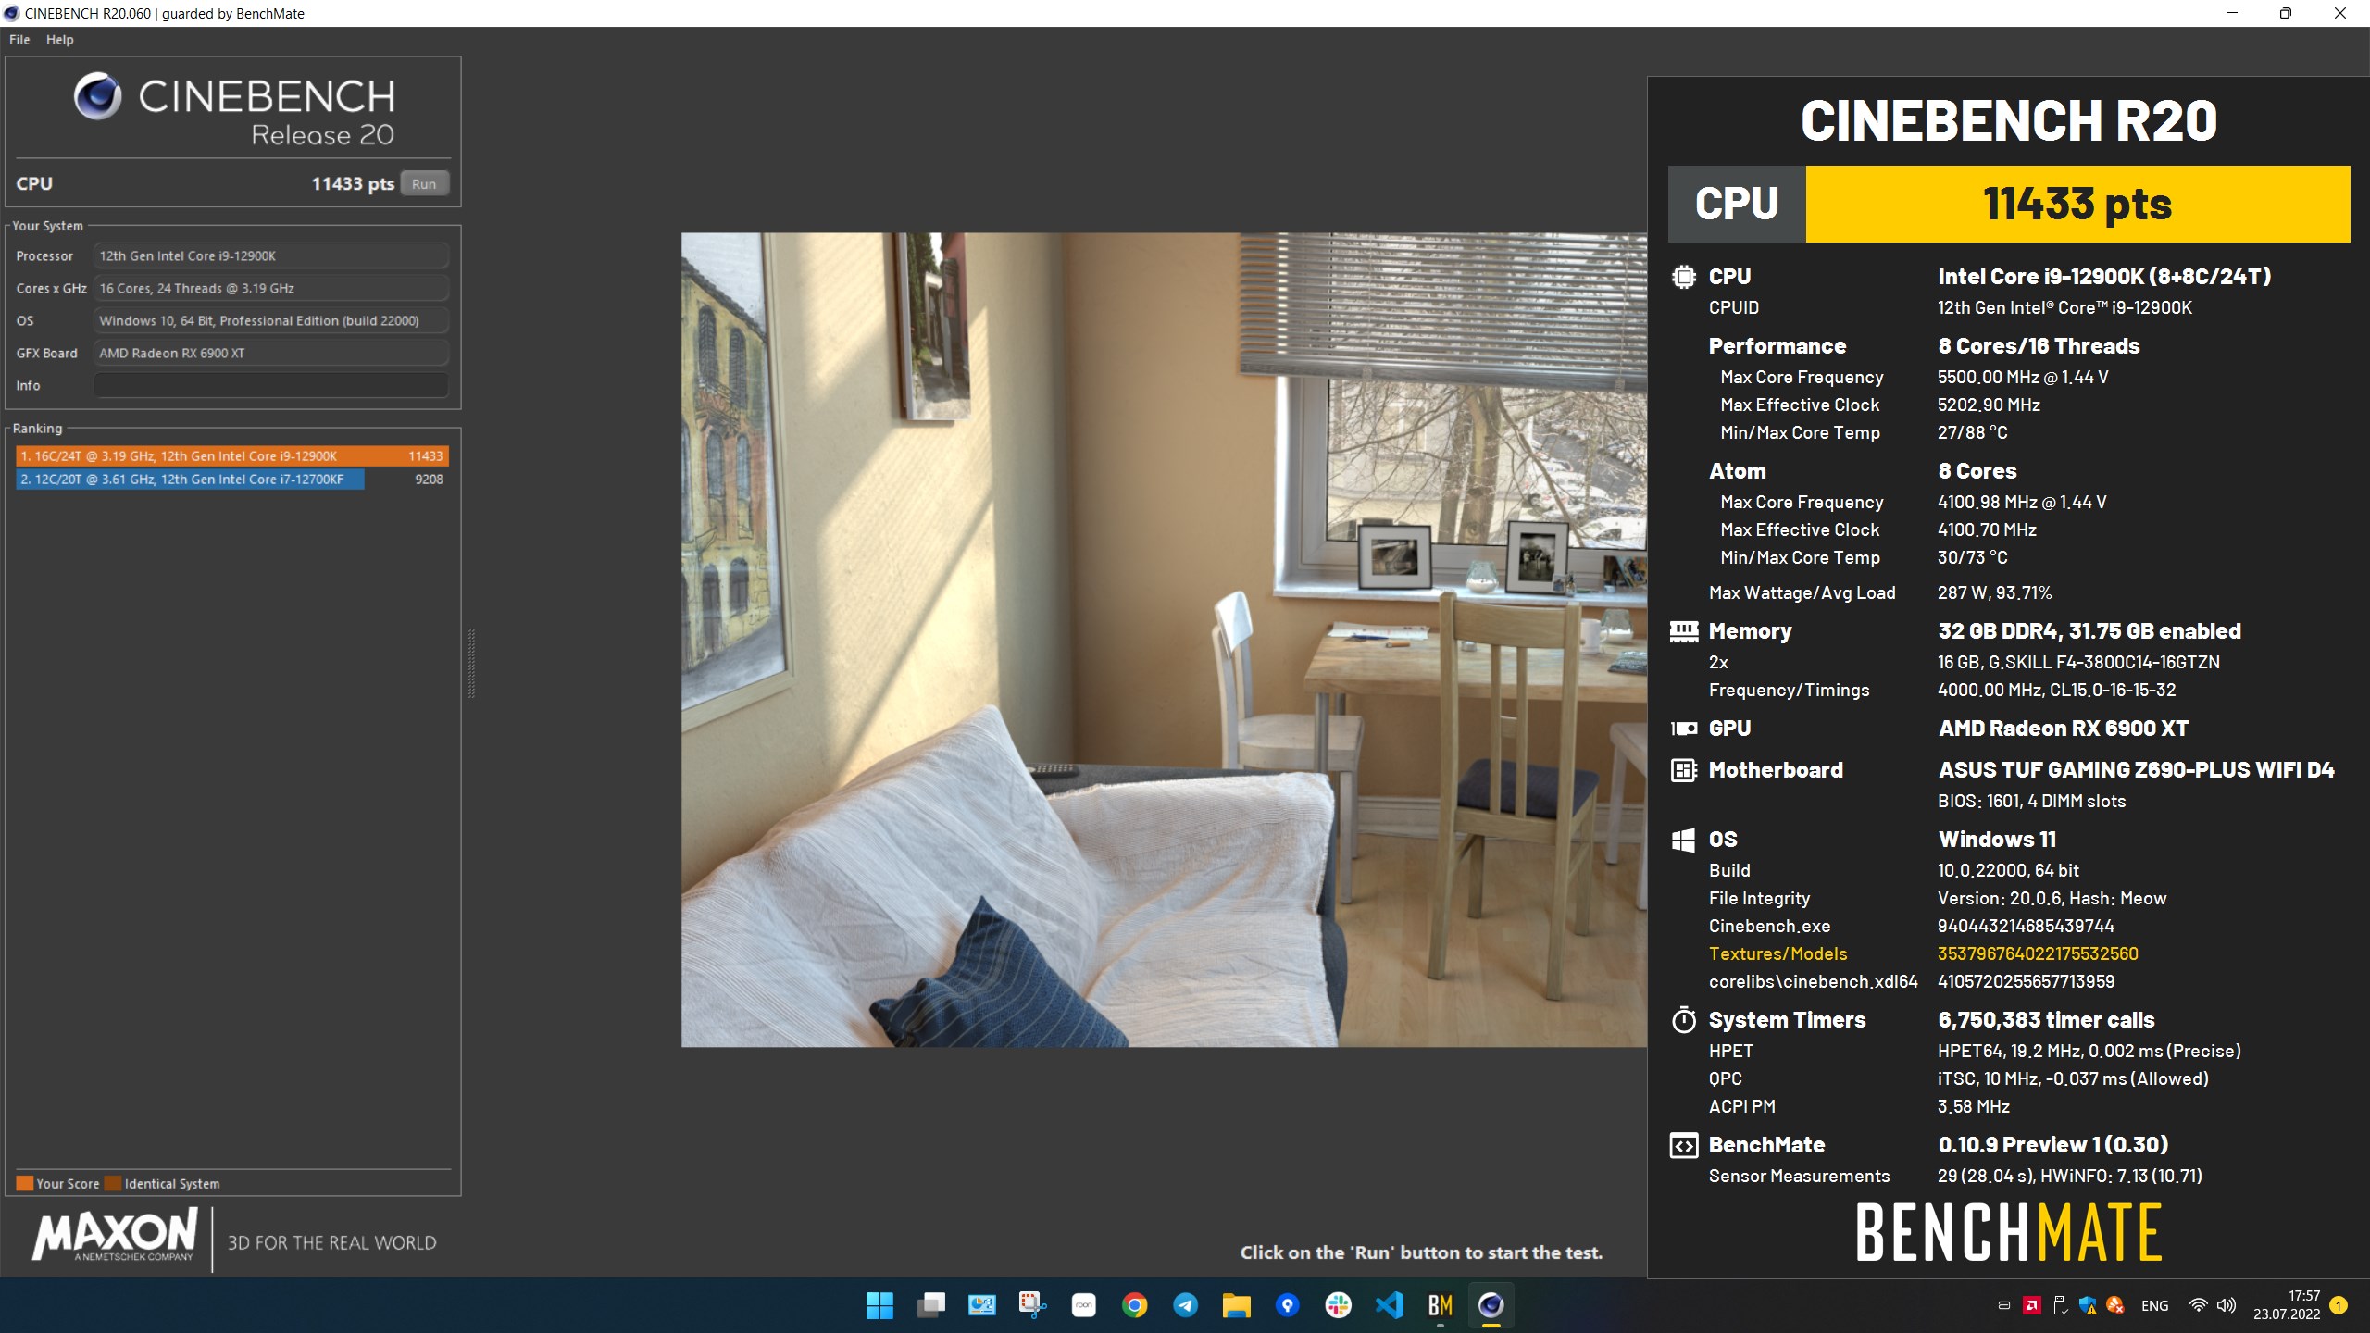Open the volume speaker tray icon

tap(2227, 1305)
